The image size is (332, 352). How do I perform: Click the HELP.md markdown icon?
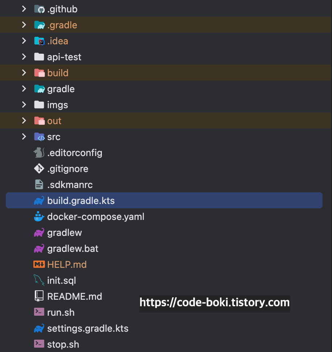[39, 265]
